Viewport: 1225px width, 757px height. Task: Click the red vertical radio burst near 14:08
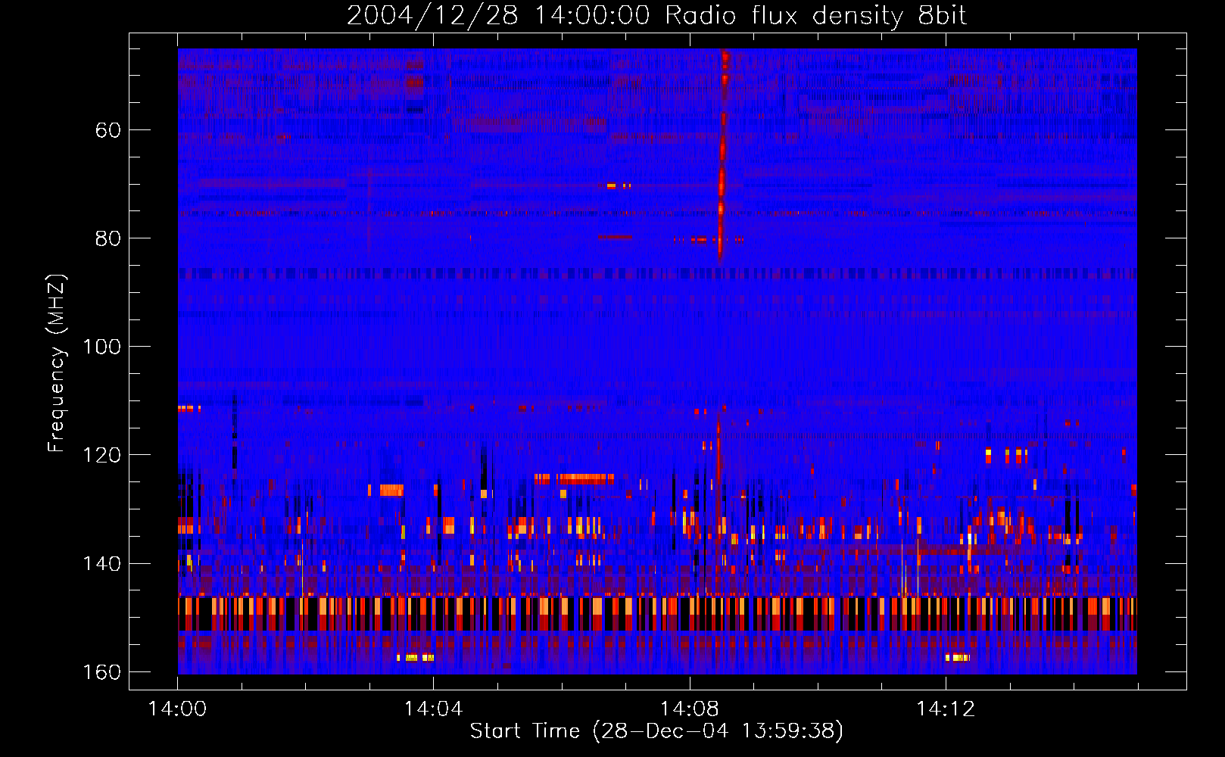click(722, 155)
